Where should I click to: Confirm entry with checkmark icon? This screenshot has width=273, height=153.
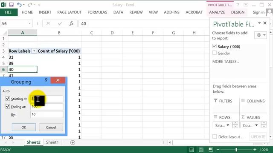[60, 23]
